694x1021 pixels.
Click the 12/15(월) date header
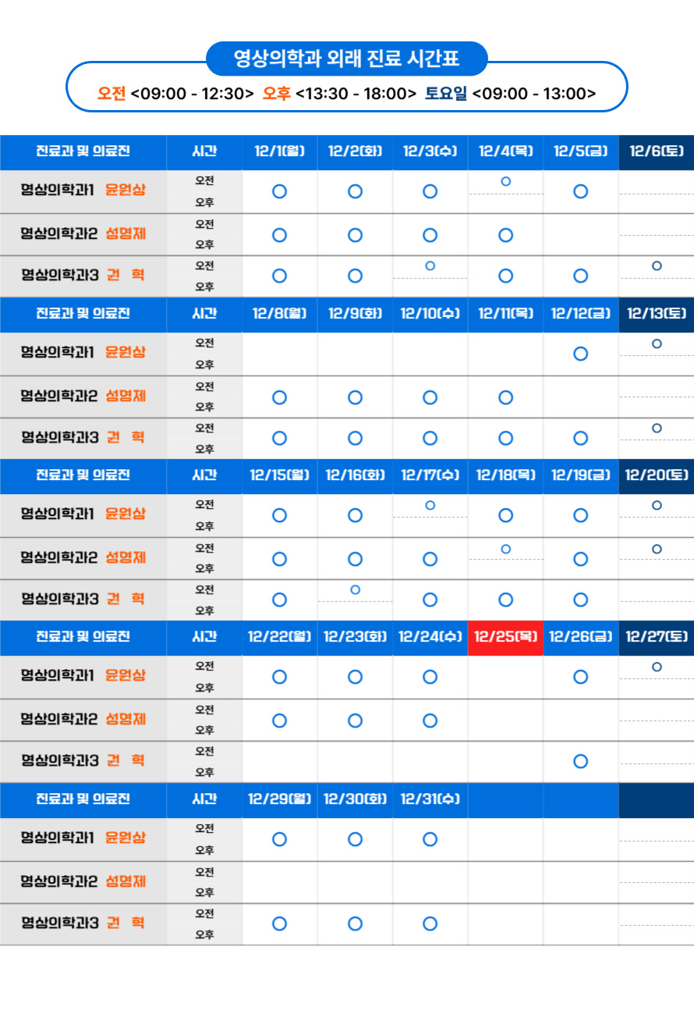pyautogui.click(x=279, y=475)
